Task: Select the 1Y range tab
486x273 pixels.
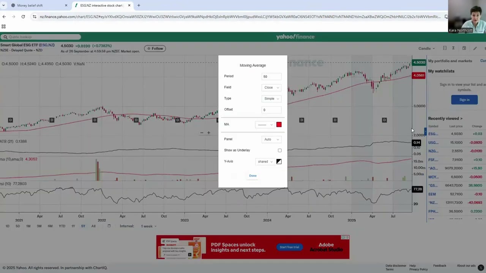Action: point(73,226)
